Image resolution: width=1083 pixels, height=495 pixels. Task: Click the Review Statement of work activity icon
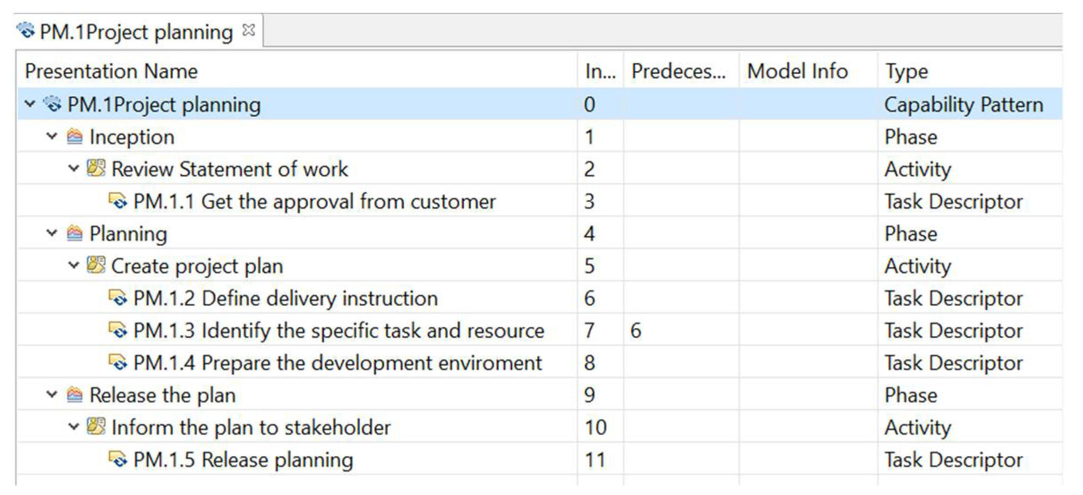point(96,169)
